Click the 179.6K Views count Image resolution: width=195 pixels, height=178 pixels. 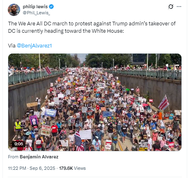pos(72,168)
